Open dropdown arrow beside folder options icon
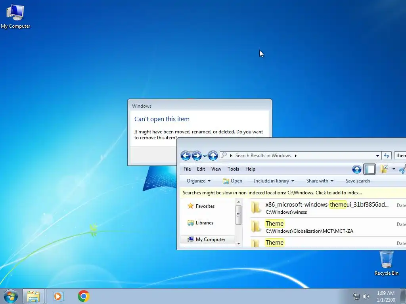This screenshot has width=406, height=304. (394, 169)
